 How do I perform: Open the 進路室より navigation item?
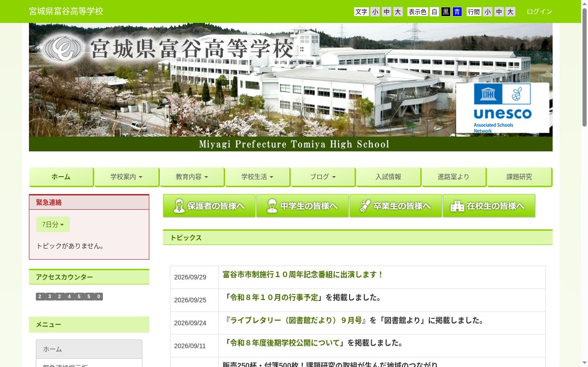[454, 177]
